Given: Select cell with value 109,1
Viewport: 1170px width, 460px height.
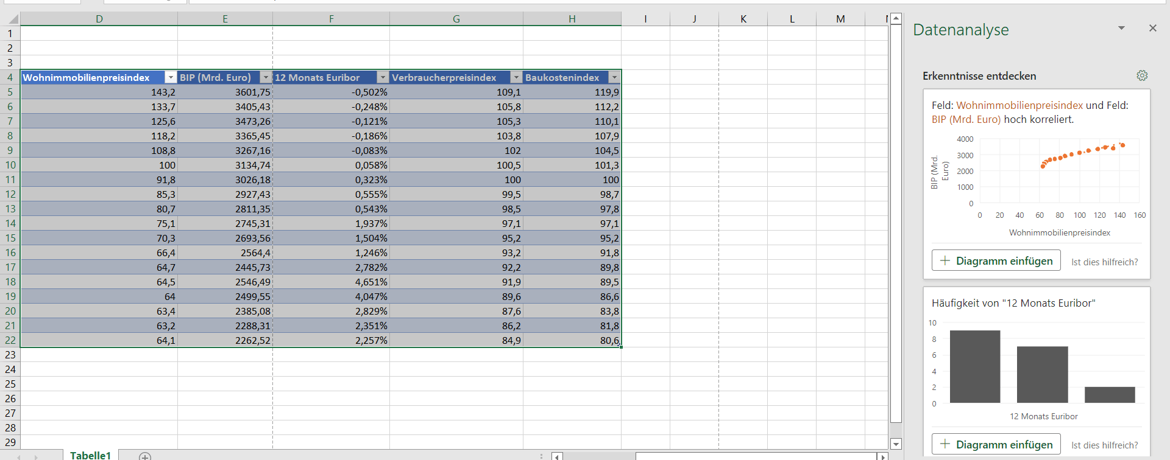Looking at the screenshot, I should 456,92.
